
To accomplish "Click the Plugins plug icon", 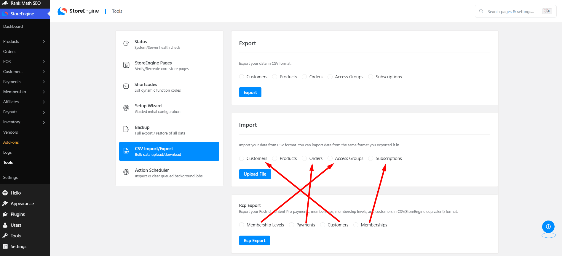I will tap(5, 214).
